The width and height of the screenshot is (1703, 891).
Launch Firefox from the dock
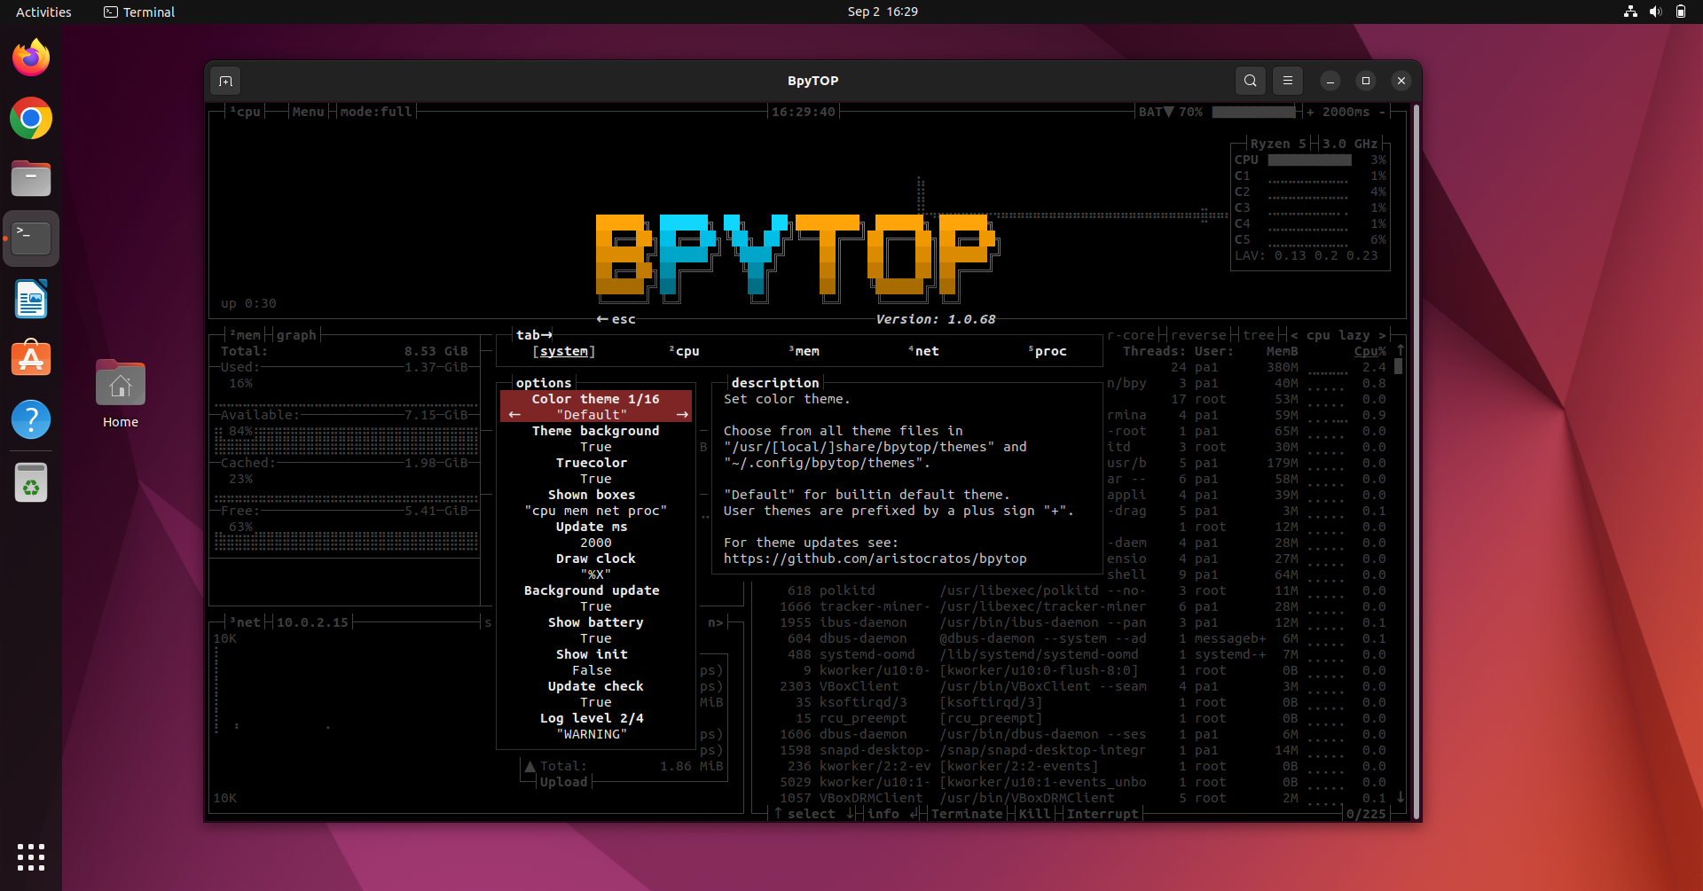point(31,59)
